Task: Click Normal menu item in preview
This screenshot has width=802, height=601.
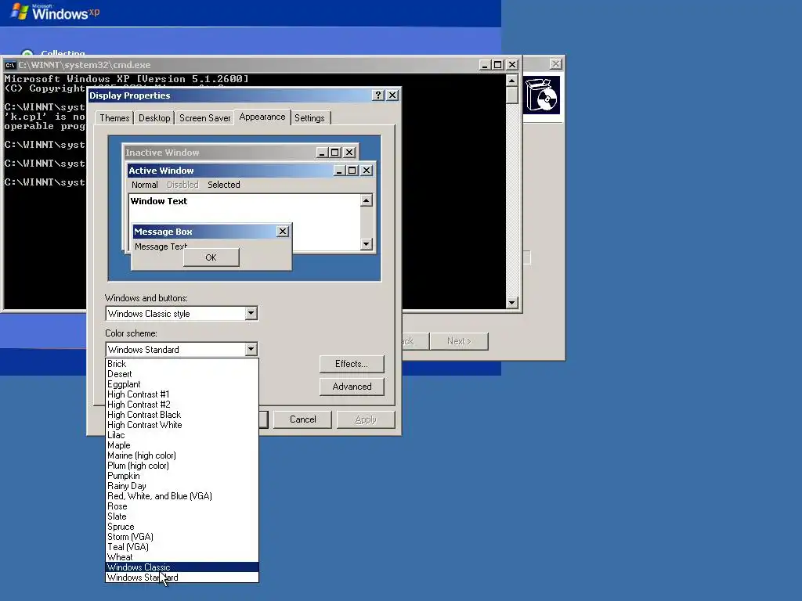Action: [145, 185]
